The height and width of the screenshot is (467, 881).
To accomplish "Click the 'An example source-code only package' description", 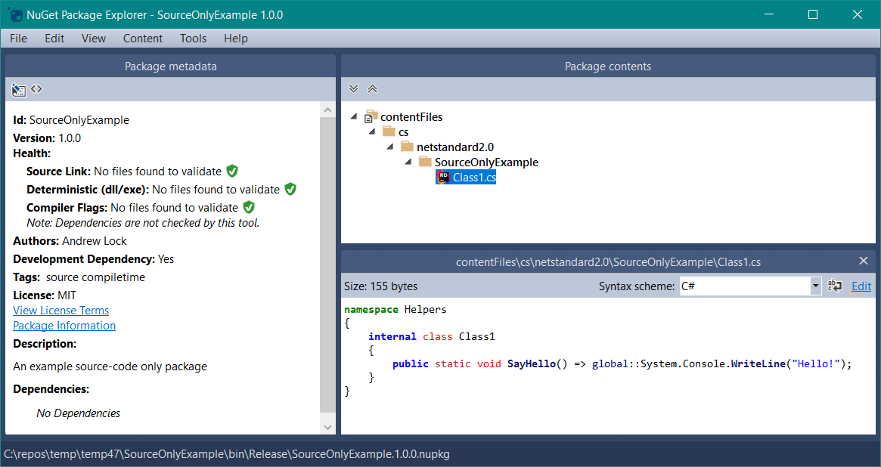I will 110,366.
